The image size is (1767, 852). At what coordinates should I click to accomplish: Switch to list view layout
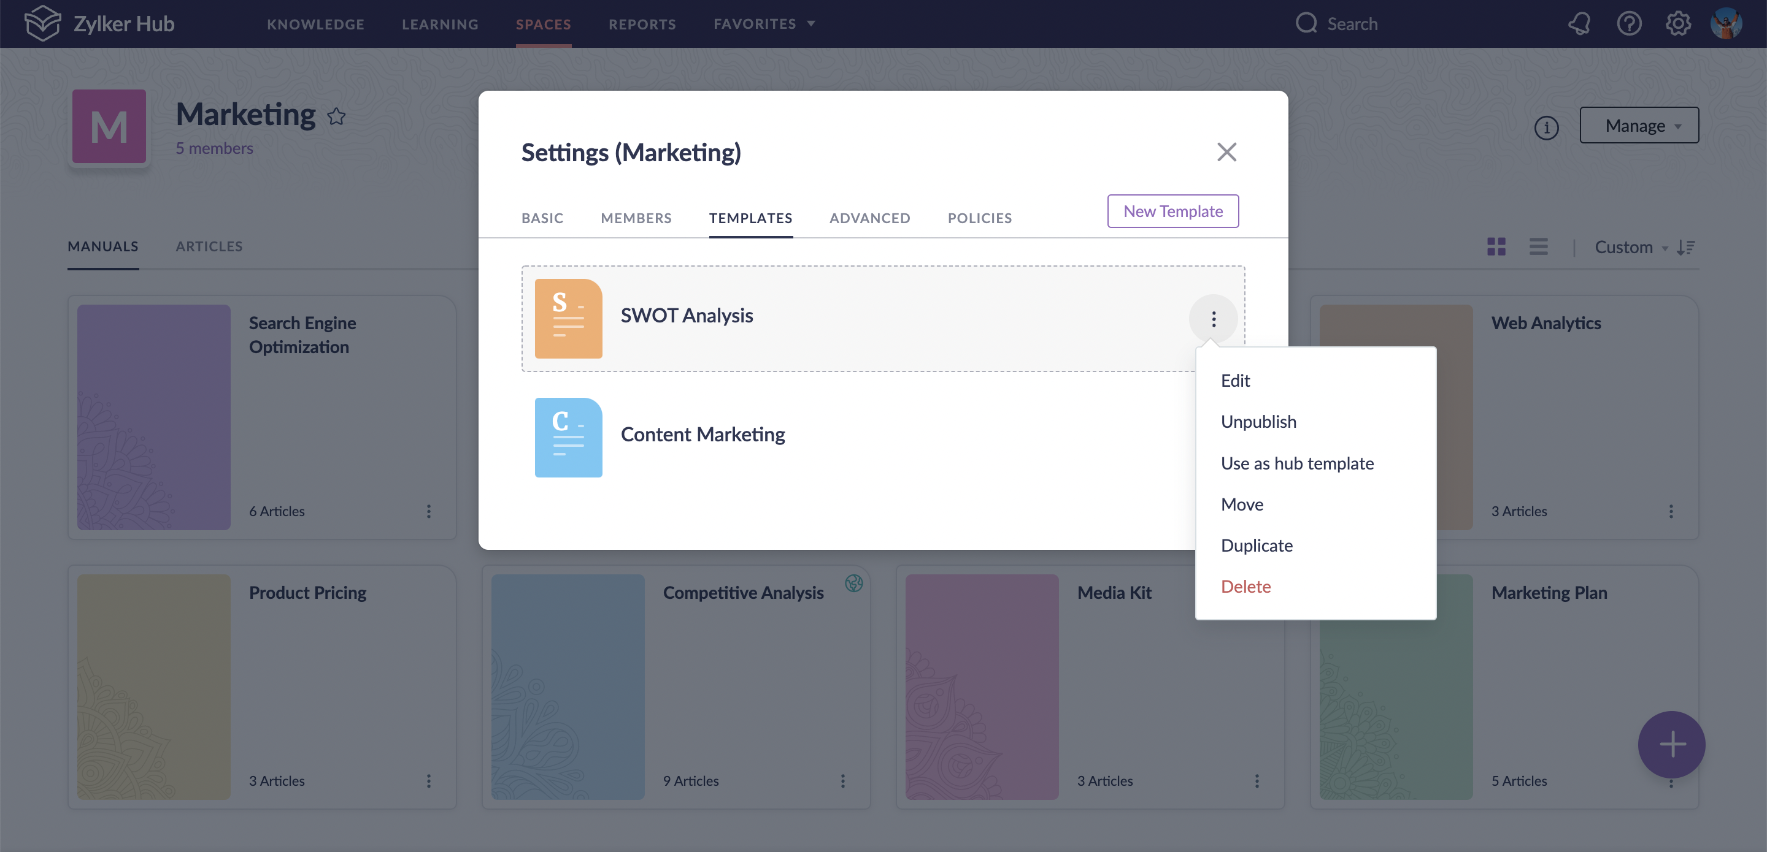pos(1539,247)
